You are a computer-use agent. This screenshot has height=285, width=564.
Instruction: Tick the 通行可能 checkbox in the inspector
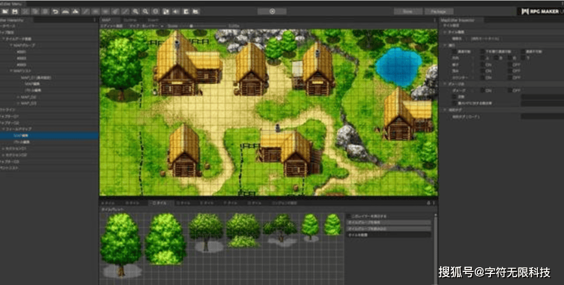click(x=454, y=52)
